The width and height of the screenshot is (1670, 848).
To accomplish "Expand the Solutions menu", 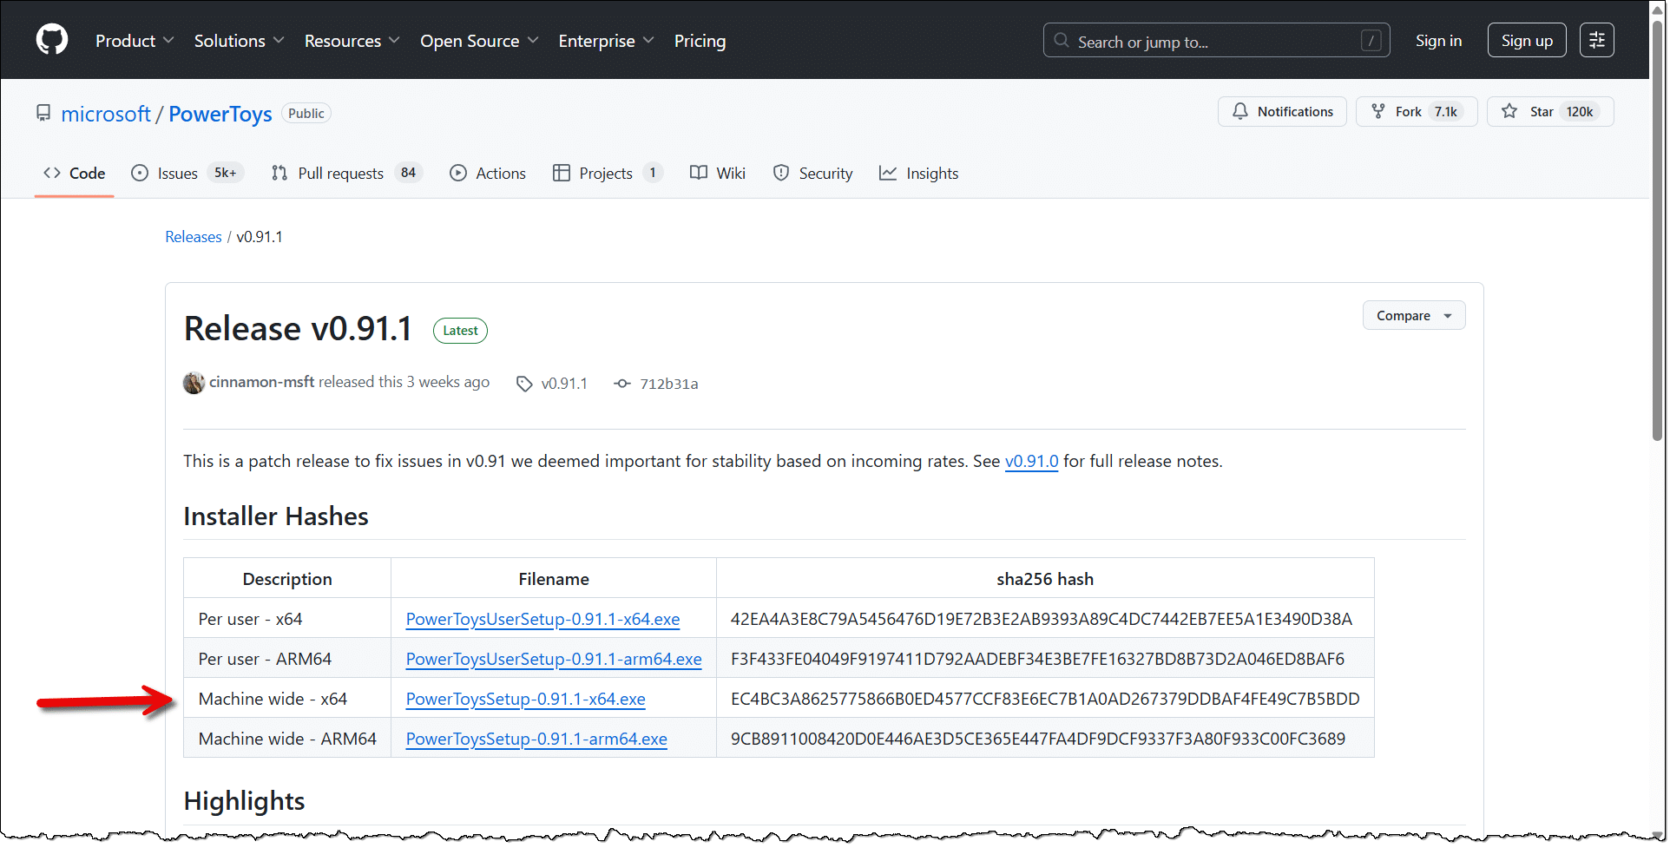I will (239, 41).
